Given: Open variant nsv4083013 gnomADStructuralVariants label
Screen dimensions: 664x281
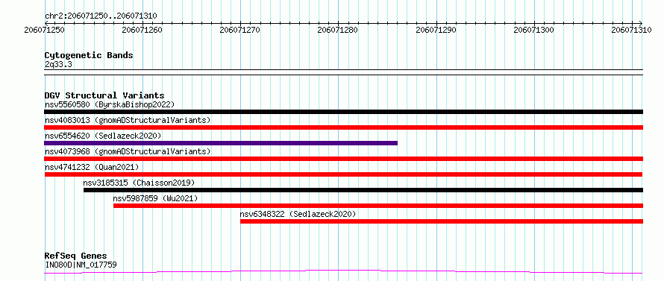Looking at the screenshot, I should click(128, 120).
